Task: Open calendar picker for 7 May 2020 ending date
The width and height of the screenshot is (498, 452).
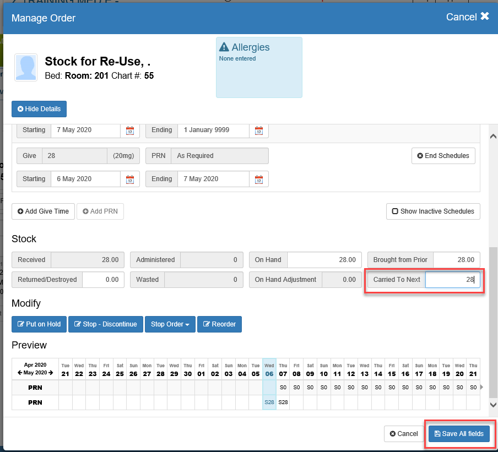Action: point(258,179)
